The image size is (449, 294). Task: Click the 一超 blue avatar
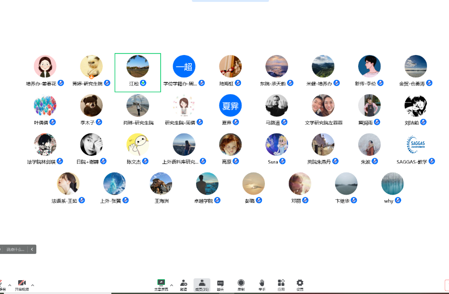pos(184,66)
